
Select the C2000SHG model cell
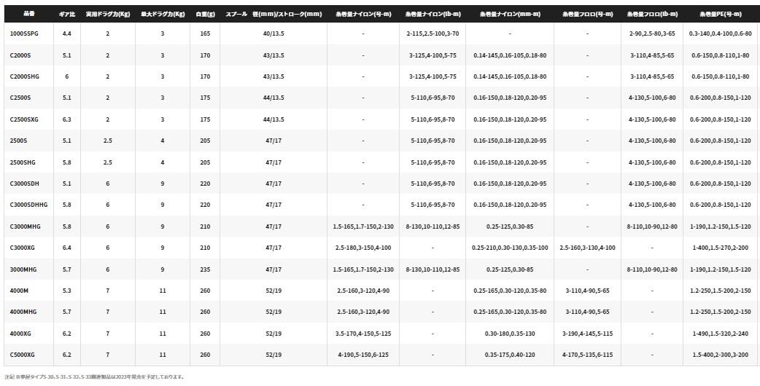24,76
